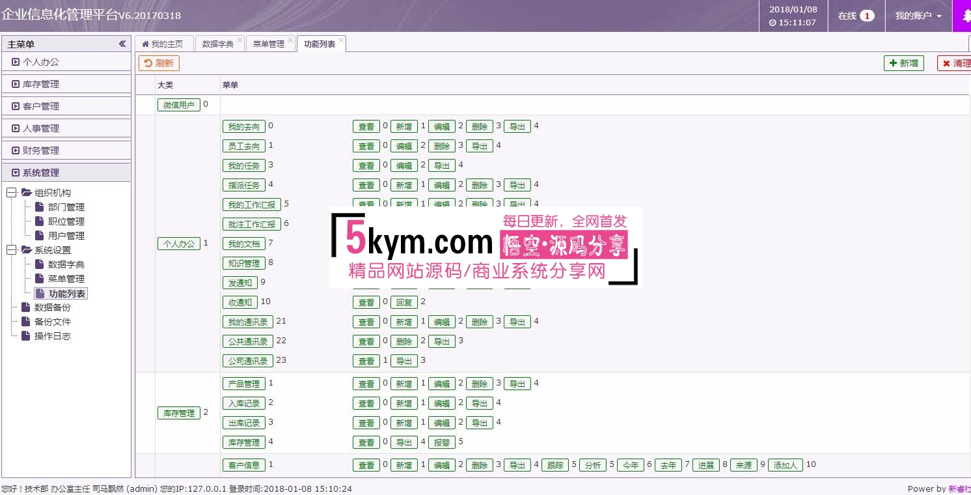This screenshot has height=495, width=971.
Task: Click the red 清理 button
Action: click(955, 63)
